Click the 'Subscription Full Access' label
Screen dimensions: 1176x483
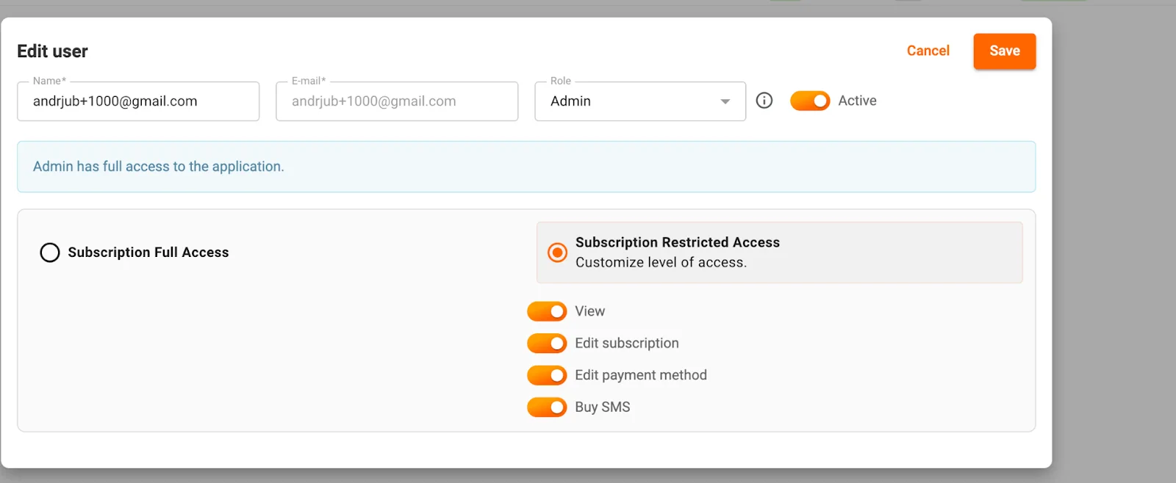(148, 253)
